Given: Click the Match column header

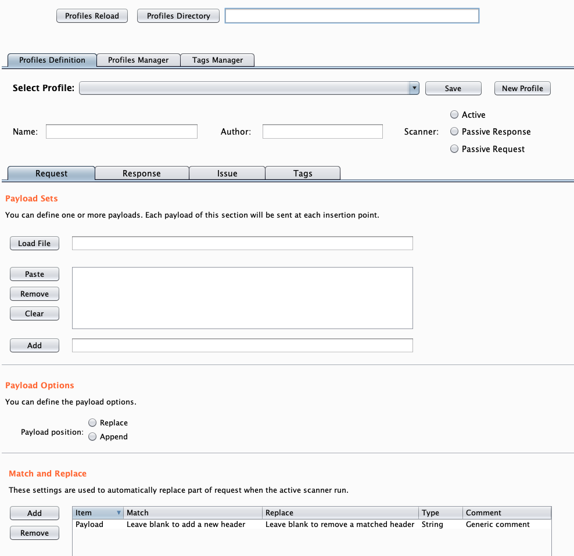Looking at the screenshot, I should 193,513.
